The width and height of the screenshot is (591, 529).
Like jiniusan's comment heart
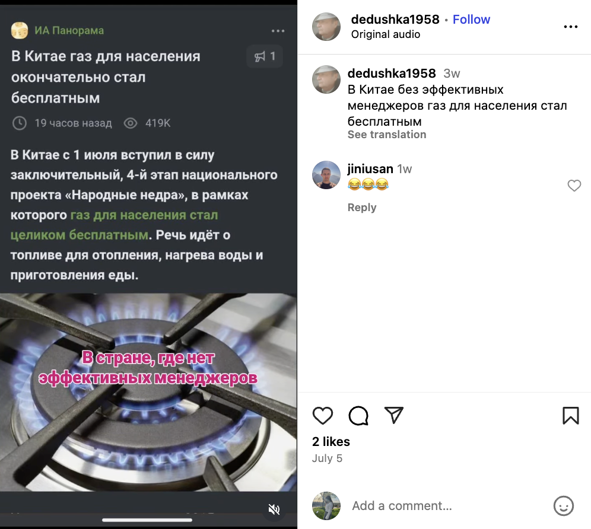(574, 186)
